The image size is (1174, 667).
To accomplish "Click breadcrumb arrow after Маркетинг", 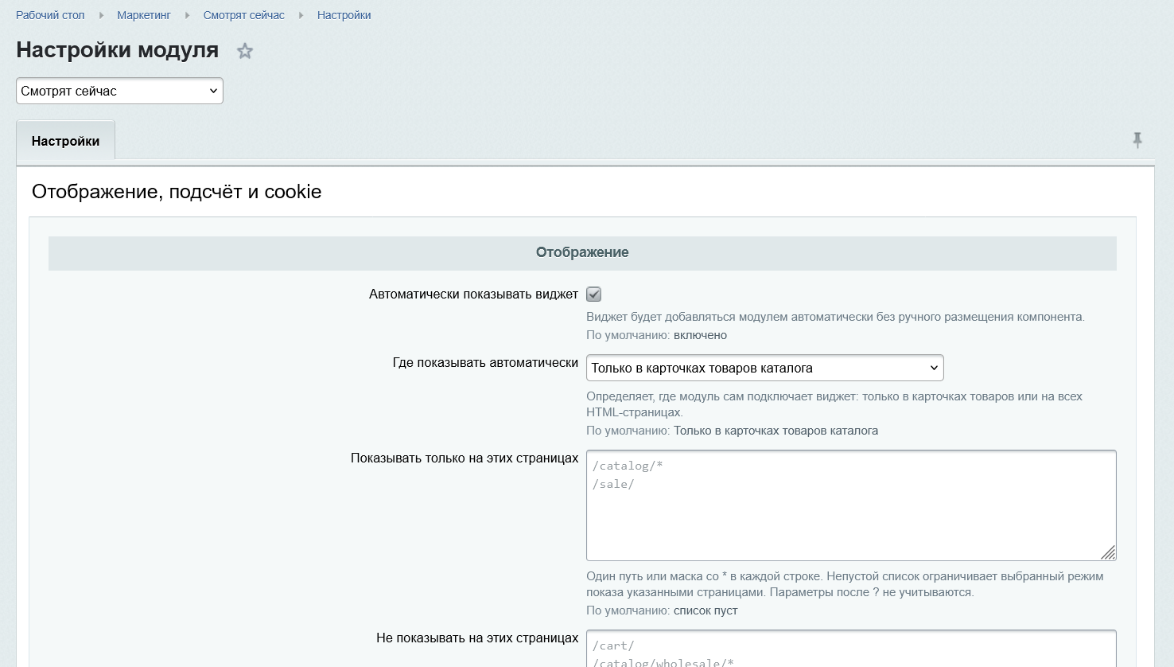I will pos(187,15).
